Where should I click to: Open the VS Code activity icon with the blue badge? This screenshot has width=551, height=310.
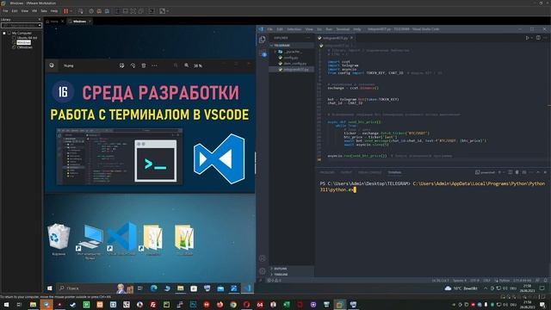(263, 53)
